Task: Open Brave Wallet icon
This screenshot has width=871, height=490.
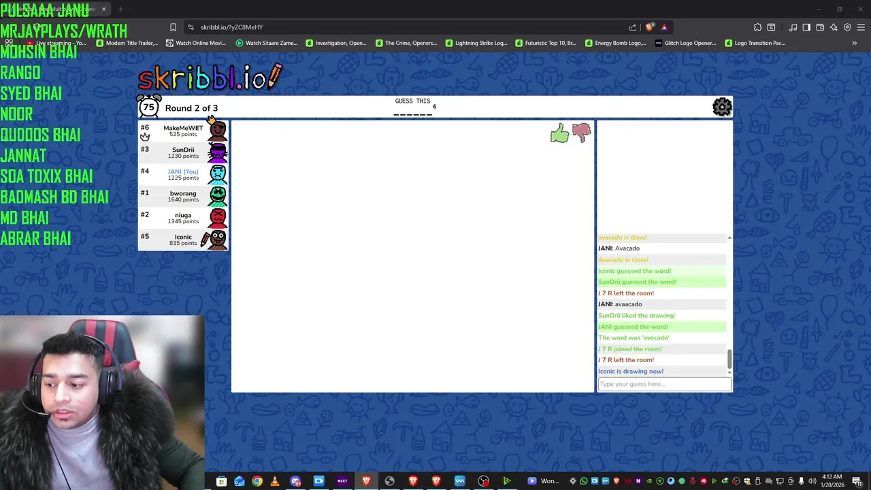Action: point(820,27)
